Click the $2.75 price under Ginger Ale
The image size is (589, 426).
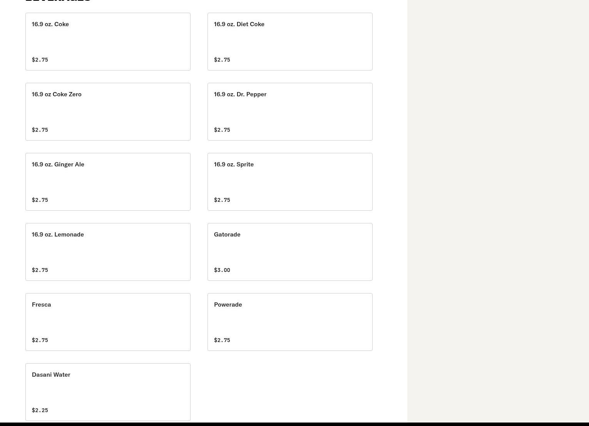pos(40,200)
